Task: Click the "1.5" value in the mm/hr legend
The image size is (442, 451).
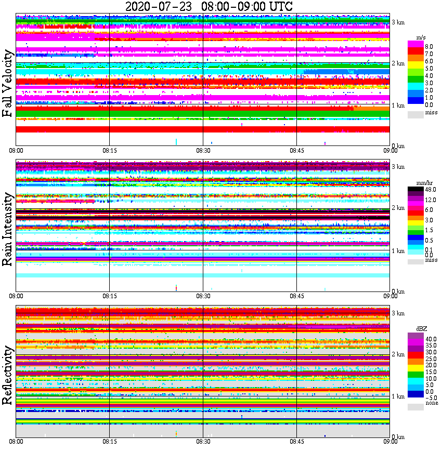Action: coord(429,230)
